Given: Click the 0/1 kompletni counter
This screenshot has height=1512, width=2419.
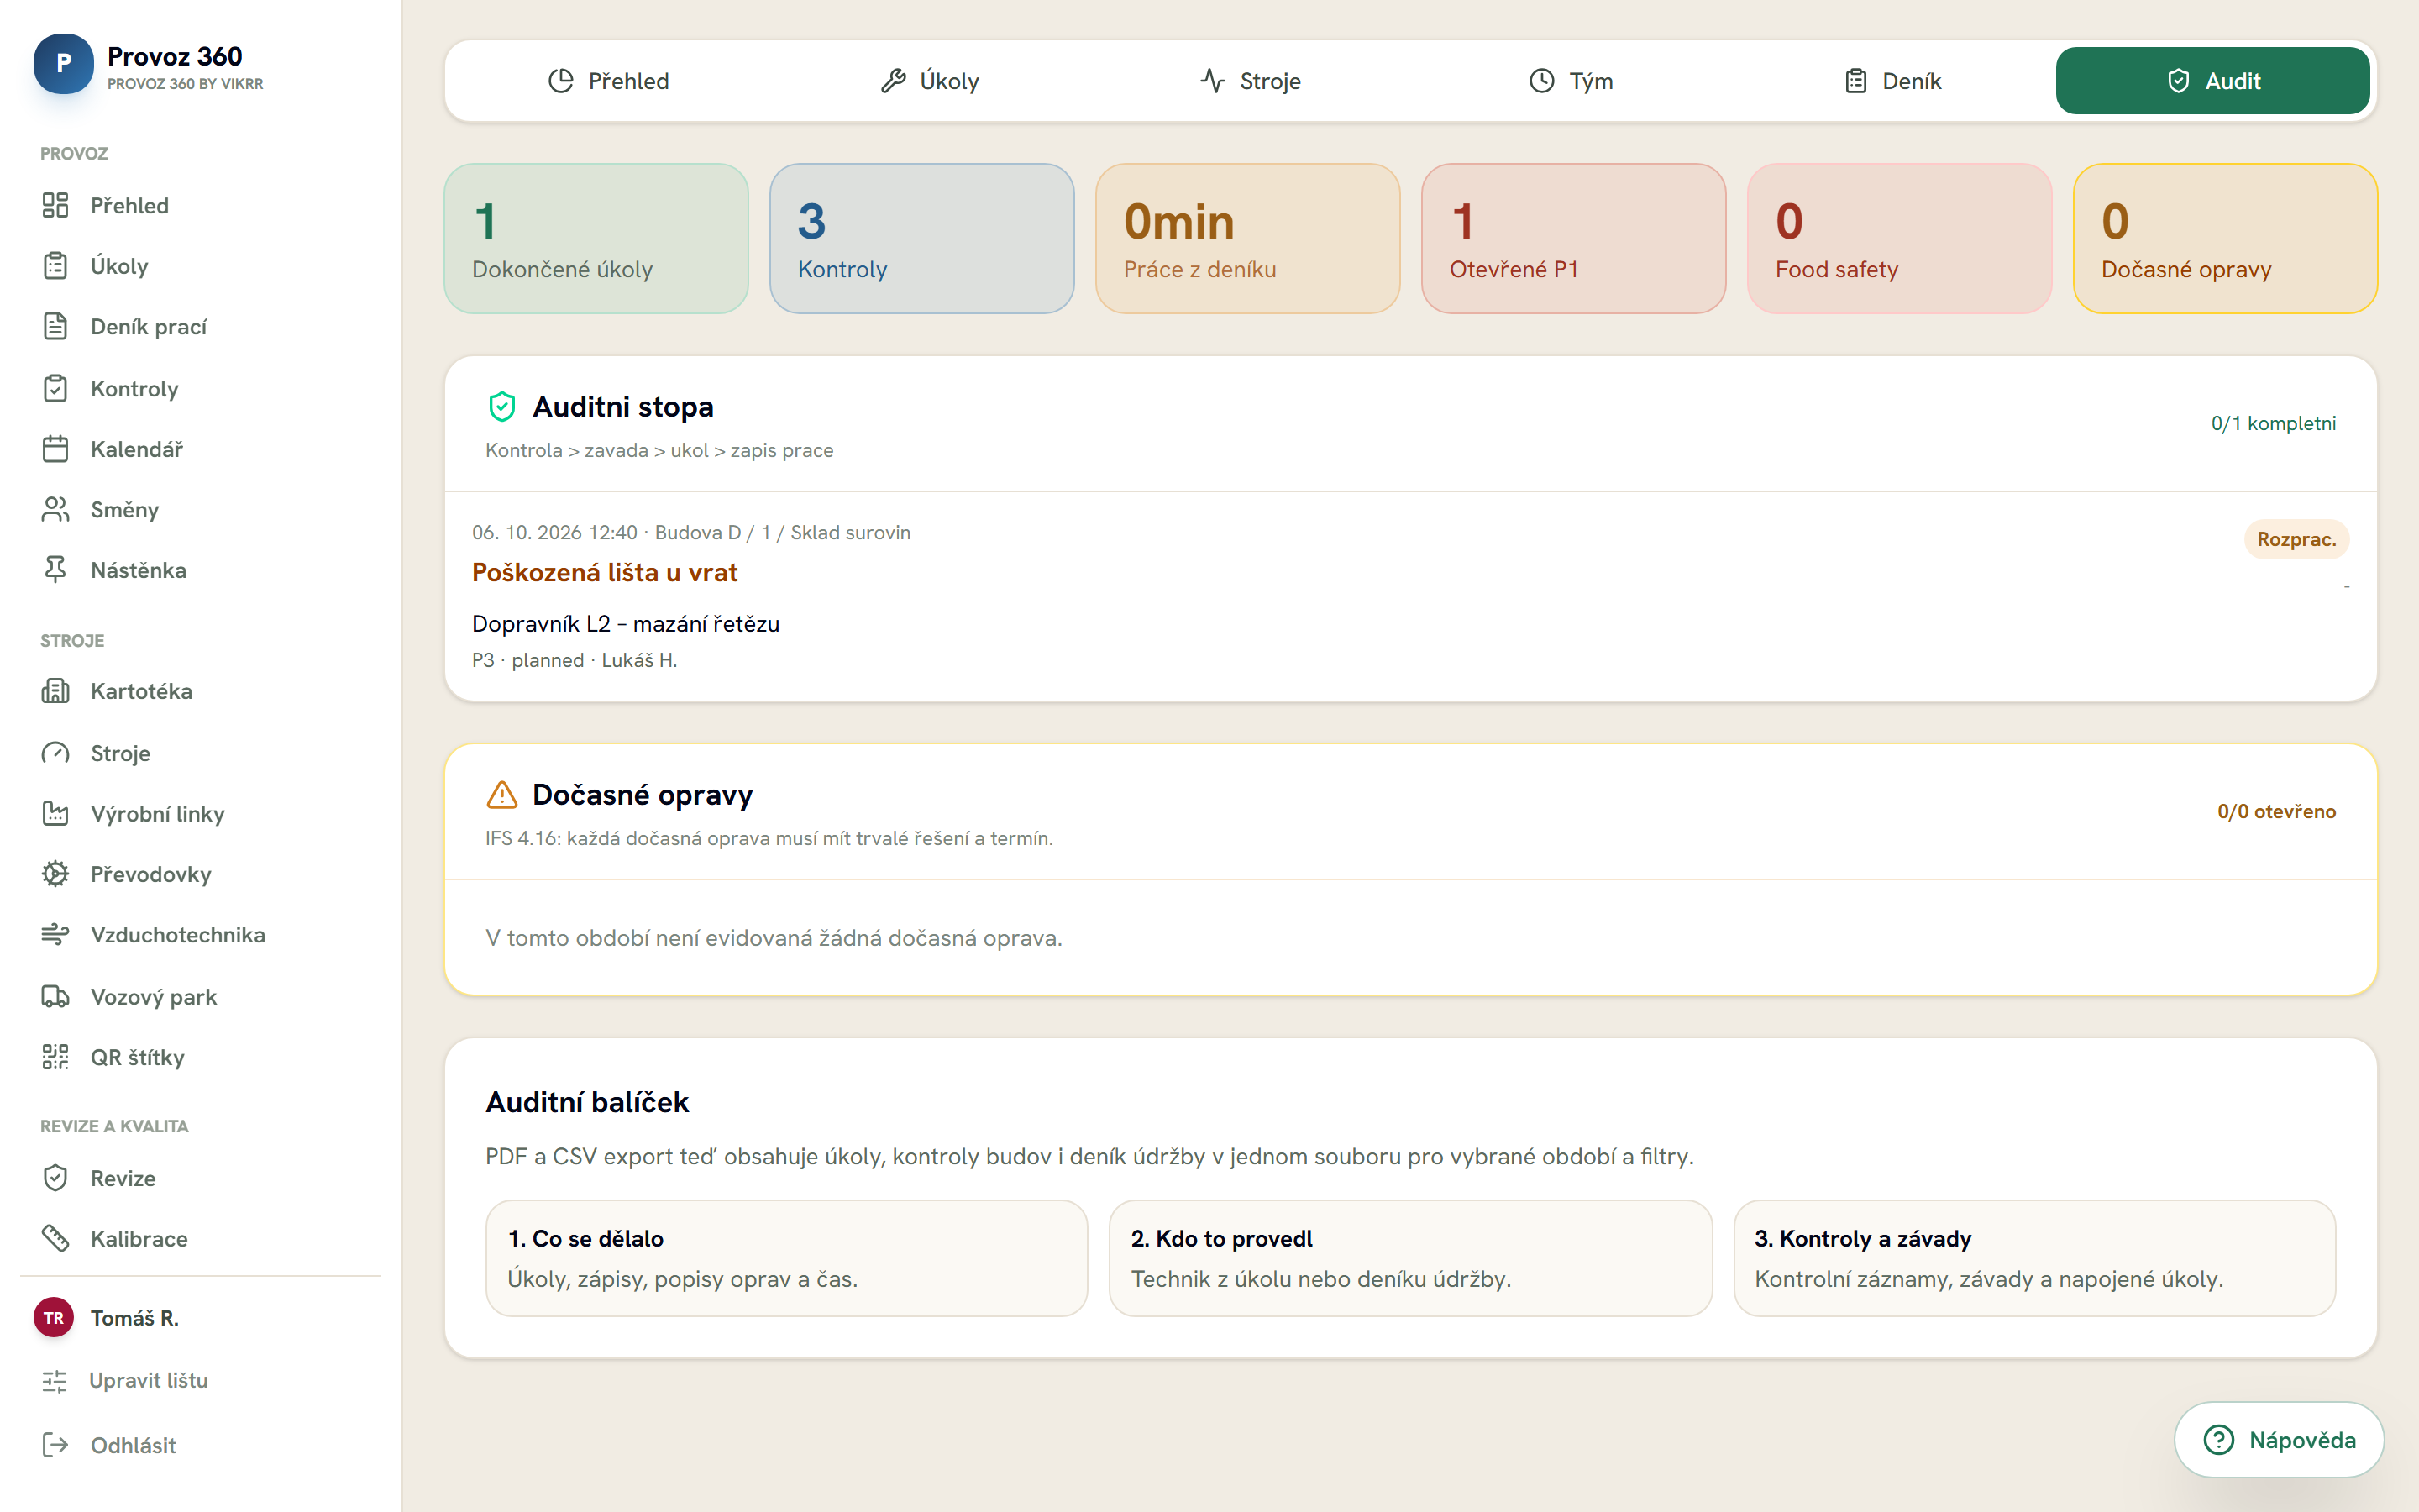Looking at the screenshot, I should [x=2273, y=423].
